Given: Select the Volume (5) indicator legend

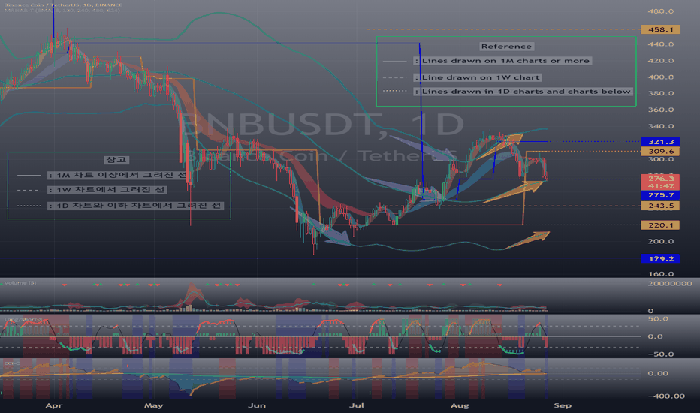Looking at the screenshot, I should (20, 282).
